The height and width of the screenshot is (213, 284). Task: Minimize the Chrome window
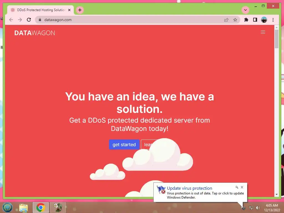click(255, 6)
